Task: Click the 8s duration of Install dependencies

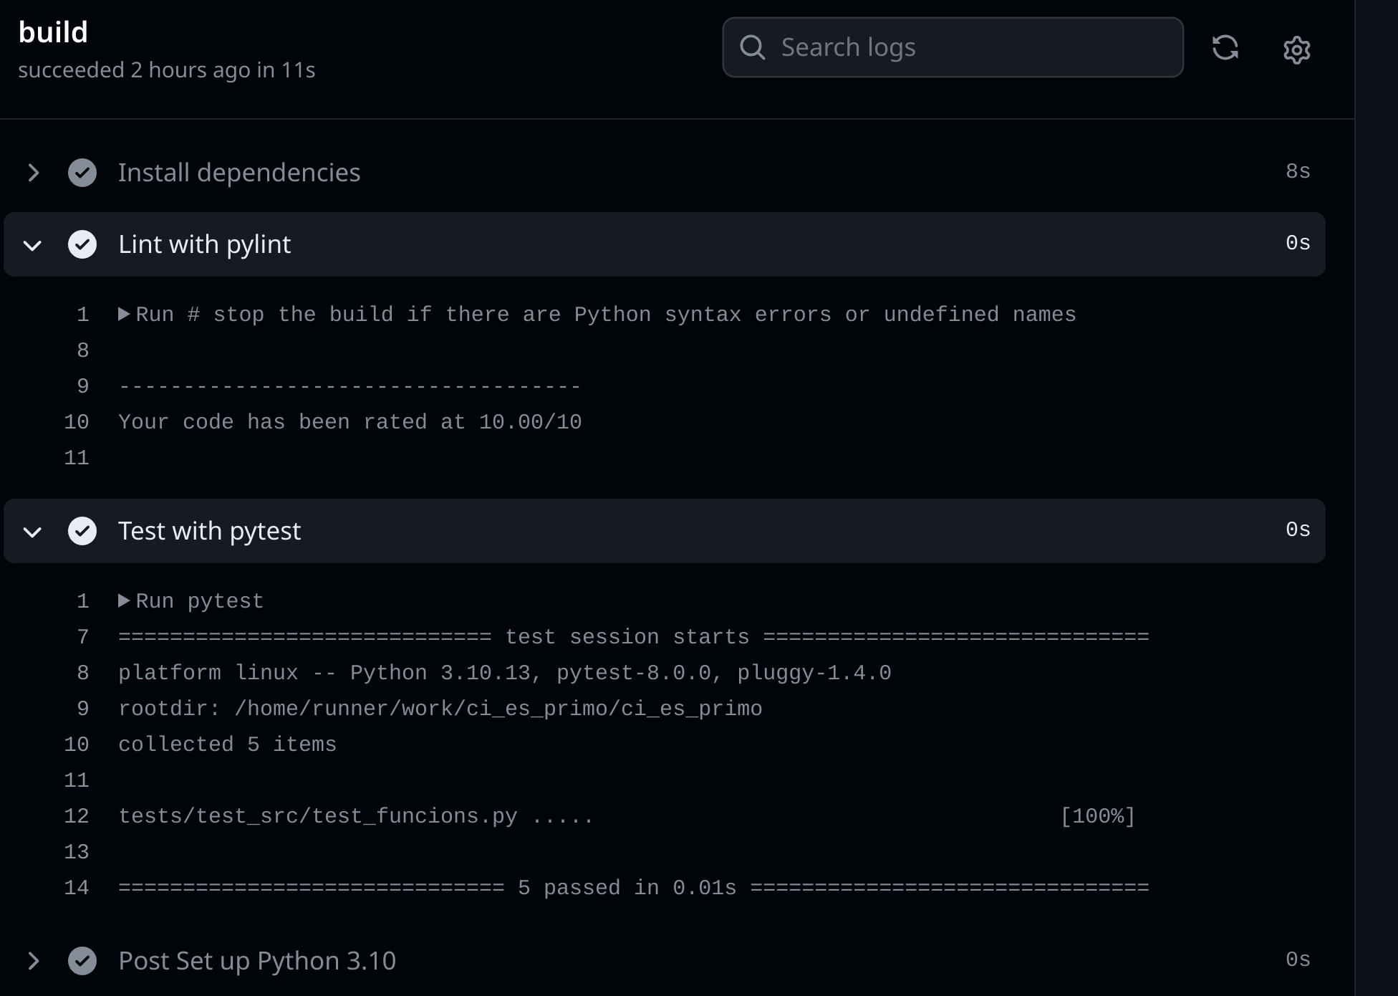Action: pos(1298,171)
